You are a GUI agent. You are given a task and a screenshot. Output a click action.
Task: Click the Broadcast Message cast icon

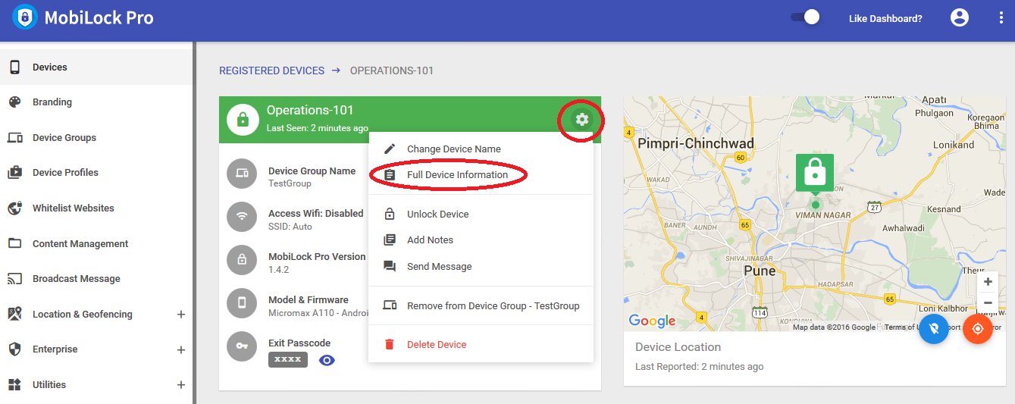(14, 279)
